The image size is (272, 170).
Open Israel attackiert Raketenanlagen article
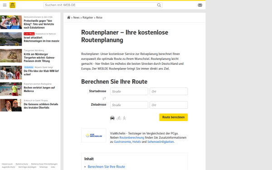pos(41,39)
